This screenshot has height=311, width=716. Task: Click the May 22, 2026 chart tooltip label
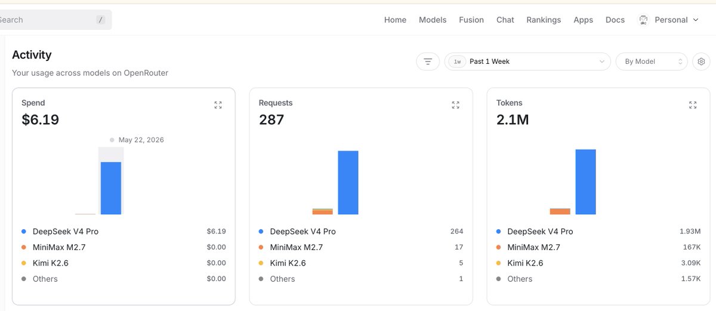point(141,140)
